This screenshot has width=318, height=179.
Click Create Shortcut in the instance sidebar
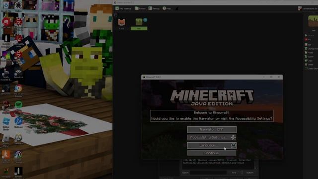[x=312, y=69]
